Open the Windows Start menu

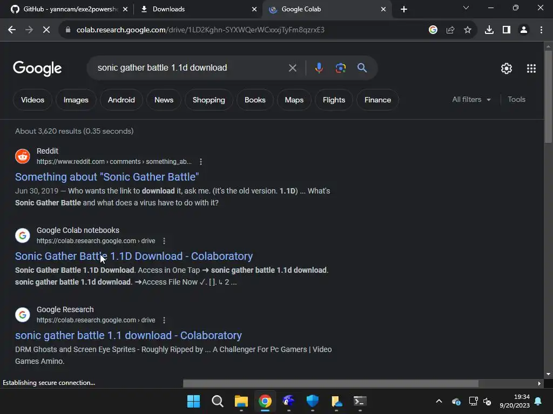[x=193, y=401]
